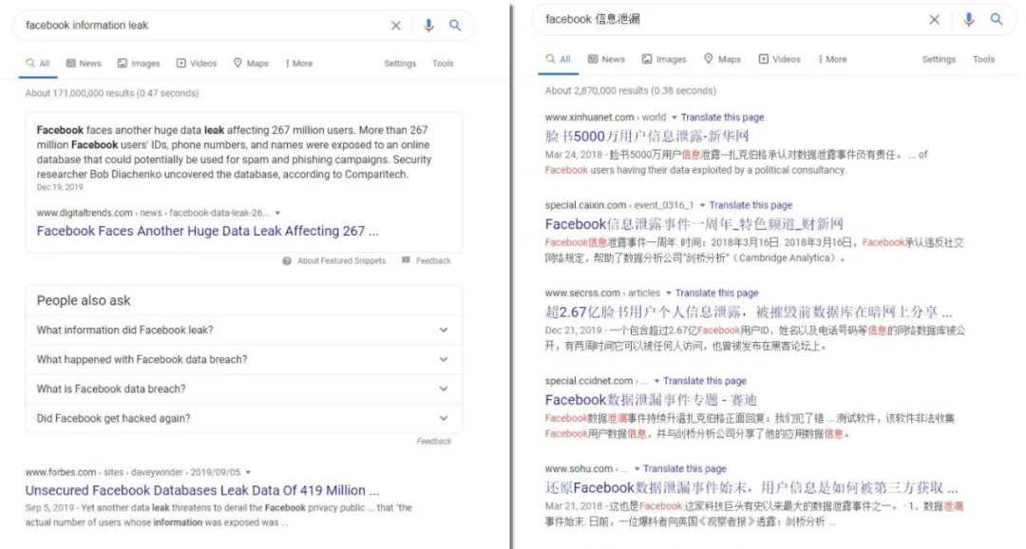This screenshot has width=1026, height=549.
Task: Open dropdown arrow beside special.caixin.com URL
Action: point(702,205)
